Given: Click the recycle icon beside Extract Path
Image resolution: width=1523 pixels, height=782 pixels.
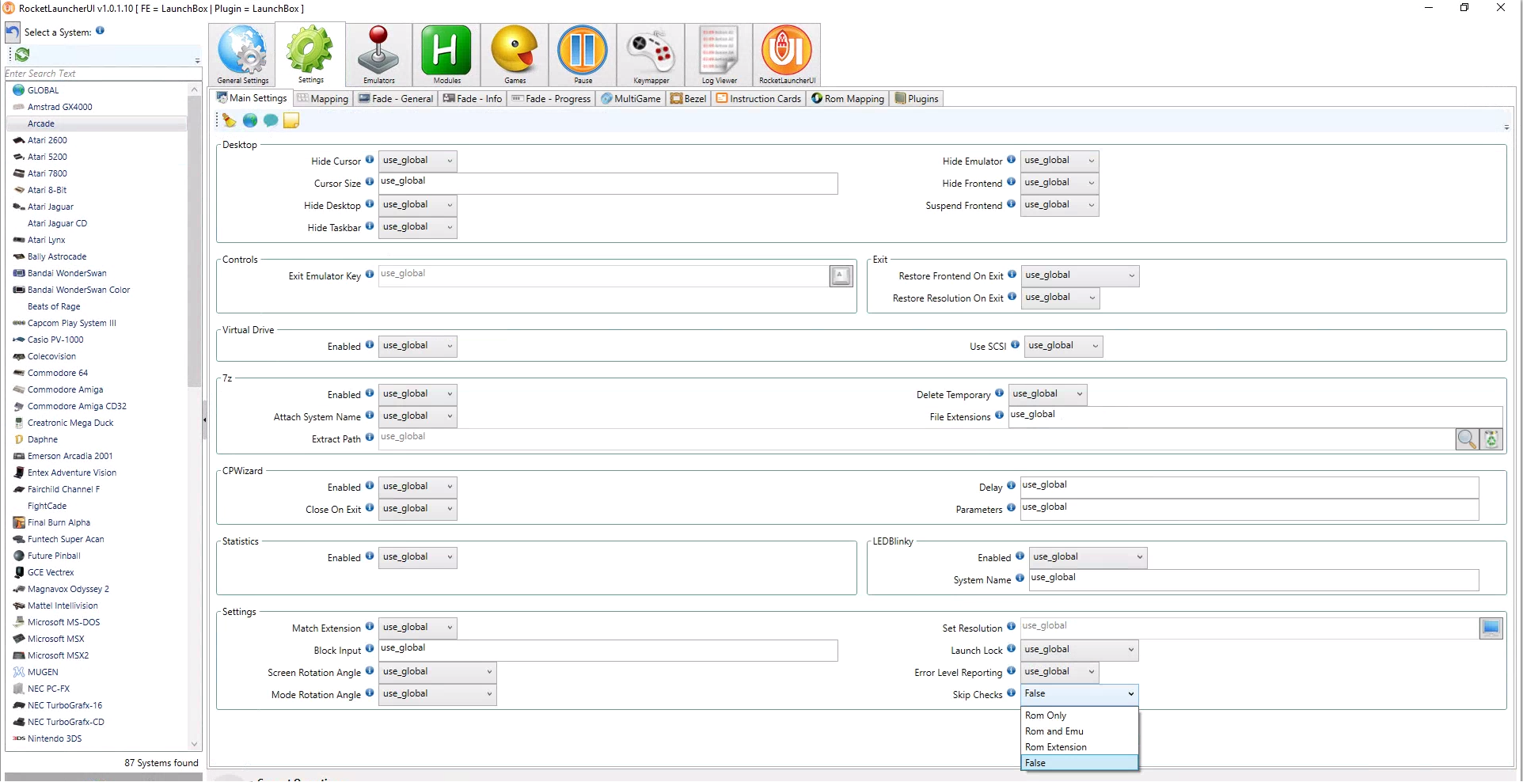Looking at the screenshot, I should 1491,439.
